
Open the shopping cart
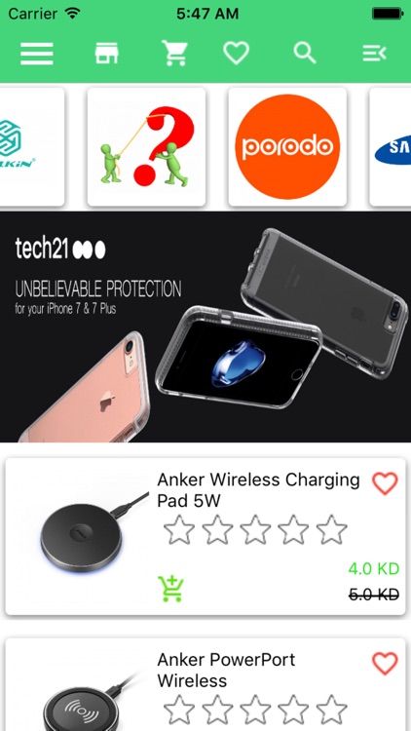tap(174, 53)
